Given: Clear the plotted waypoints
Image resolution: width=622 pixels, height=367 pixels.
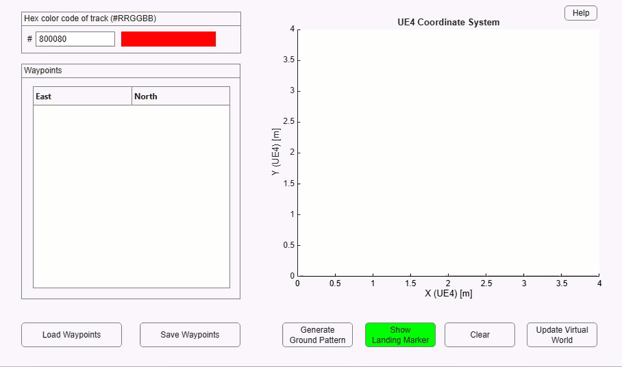Looking at the screenshot, I should coord(480,335).
